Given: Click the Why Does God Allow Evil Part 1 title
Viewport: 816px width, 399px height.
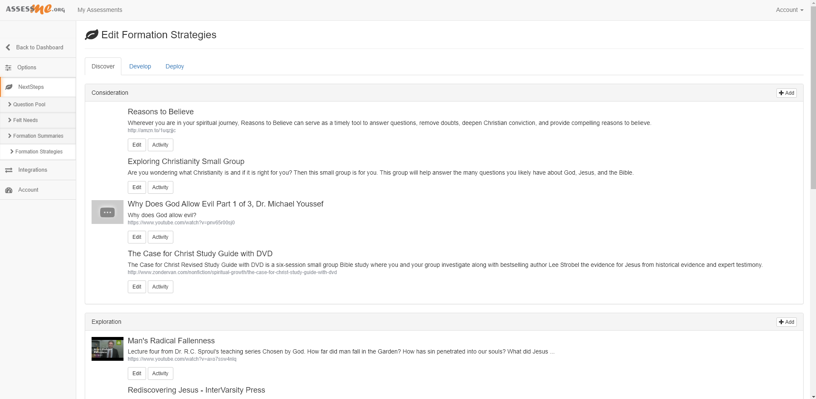Looking at the screenshot, I should 225,204.
